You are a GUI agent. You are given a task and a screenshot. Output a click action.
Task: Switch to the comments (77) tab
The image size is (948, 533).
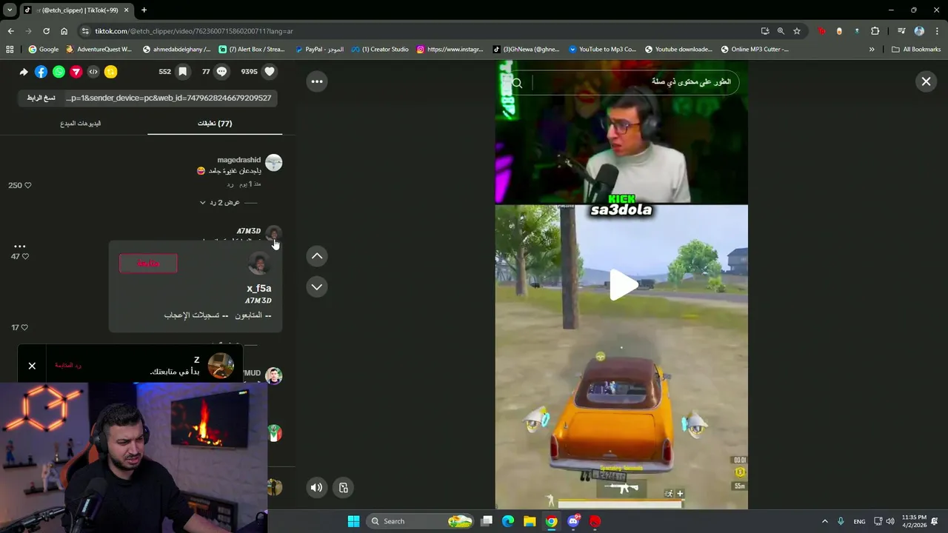pos(215,123)
